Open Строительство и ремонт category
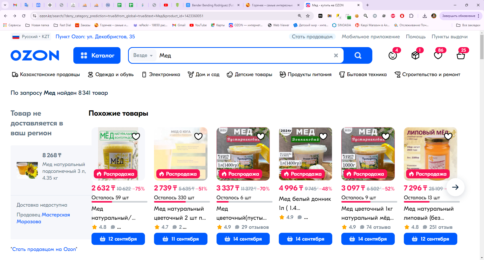The width and height of the screenshot is (484, 260). coord(428,75)
